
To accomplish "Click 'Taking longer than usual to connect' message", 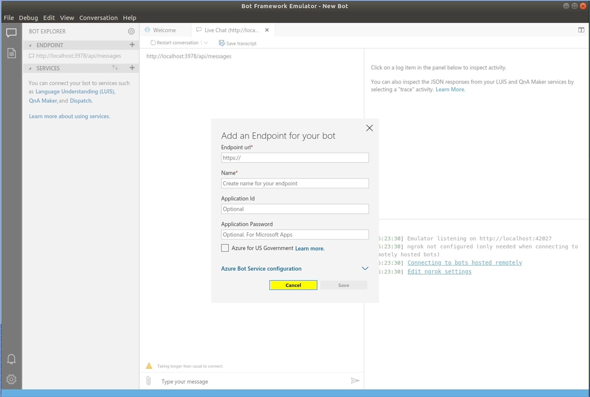I will [x=190, y=366].
